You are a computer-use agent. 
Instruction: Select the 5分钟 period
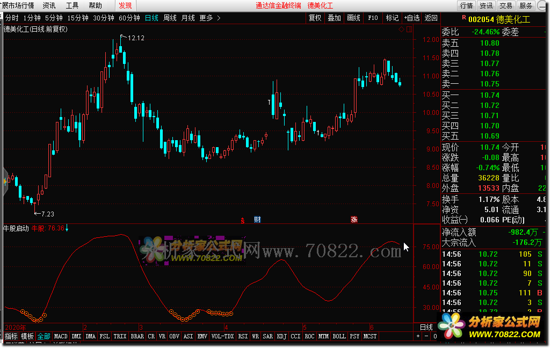click(x=54, y=18)
